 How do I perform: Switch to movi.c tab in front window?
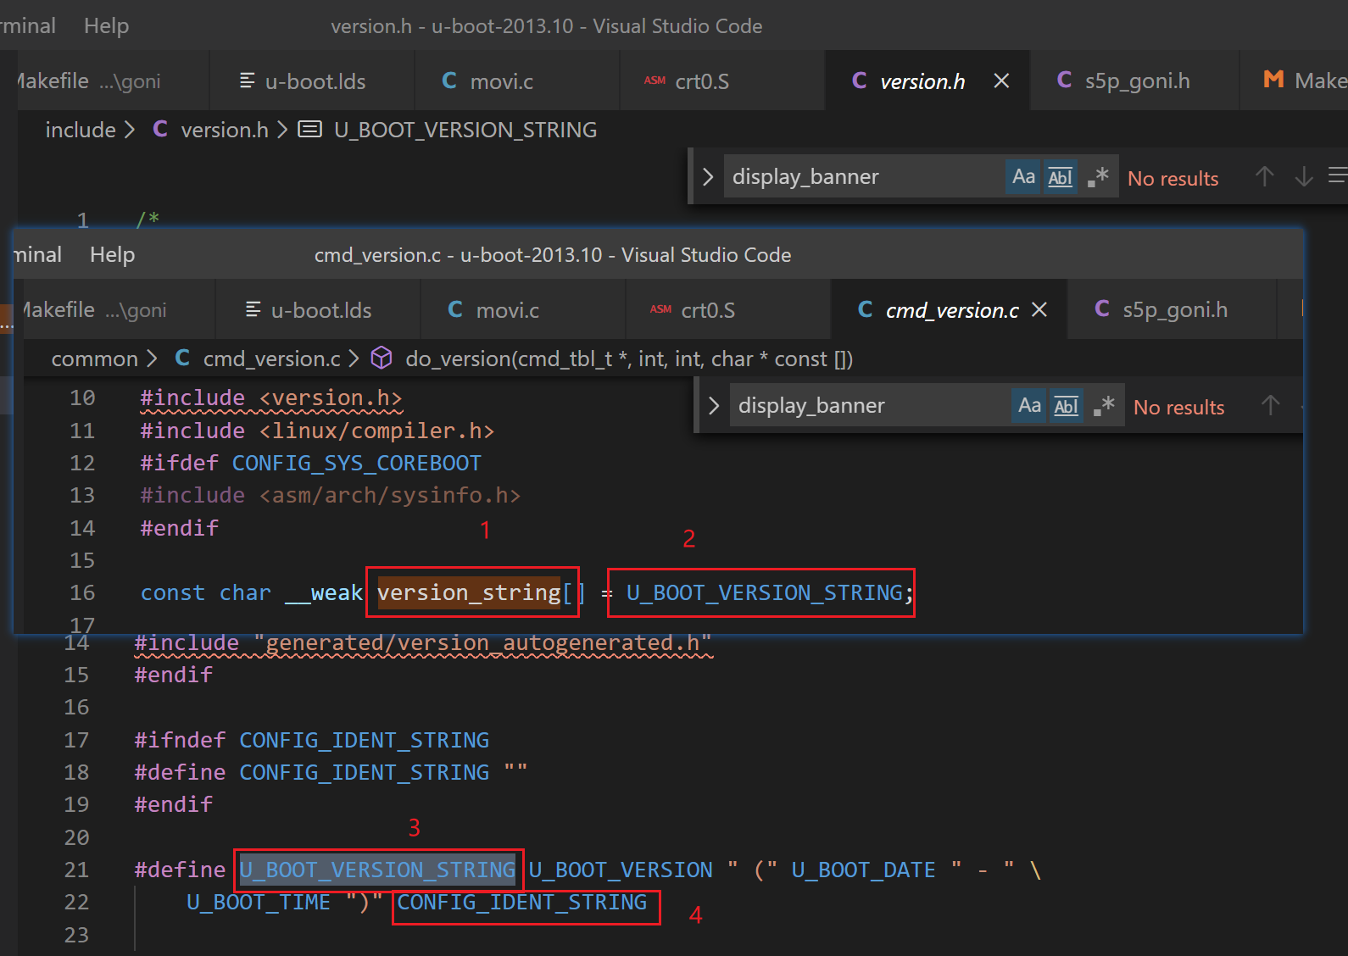click(523, 309)
